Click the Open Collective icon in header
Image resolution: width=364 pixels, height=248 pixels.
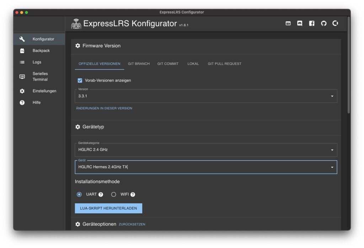[335, 23]
